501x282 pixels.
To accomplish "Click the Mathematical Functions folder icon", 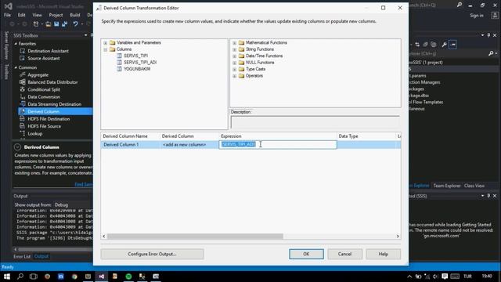I will point(242,42).
